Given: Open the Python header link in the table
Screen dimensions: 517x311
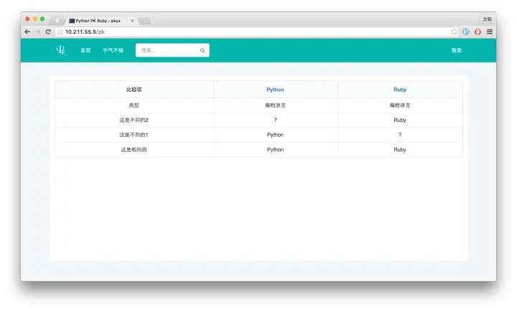Looking at the screenshot, I should pyautogui.click(x=275, y=90).
